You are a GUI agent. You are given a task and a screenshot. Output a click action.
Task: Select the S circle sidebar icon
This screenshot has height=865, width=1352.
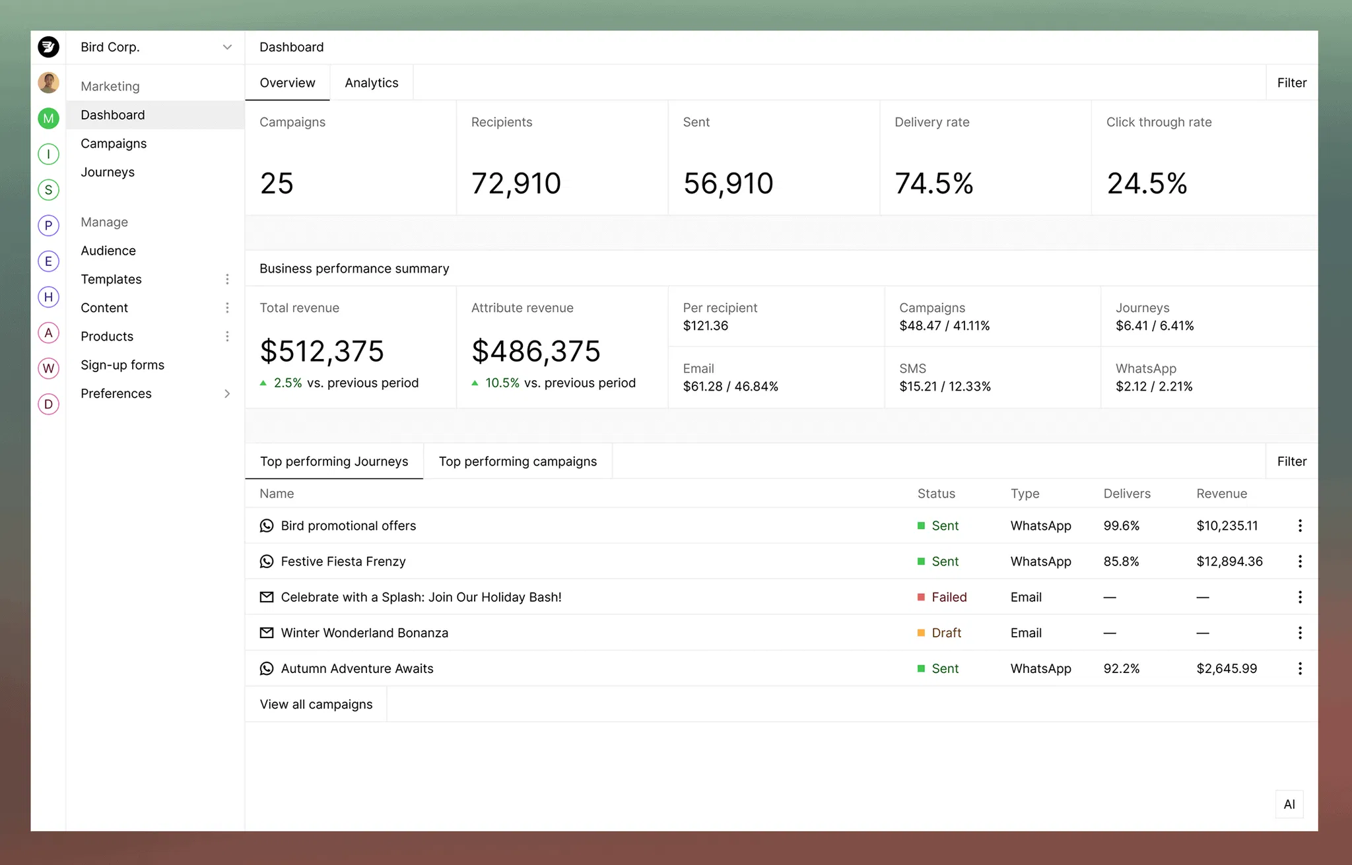coord(48,190)
